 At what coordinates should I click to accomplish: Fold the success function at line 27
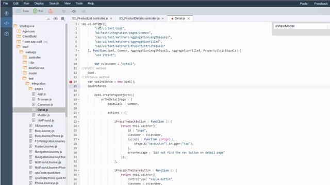click(x=79, y=139)
